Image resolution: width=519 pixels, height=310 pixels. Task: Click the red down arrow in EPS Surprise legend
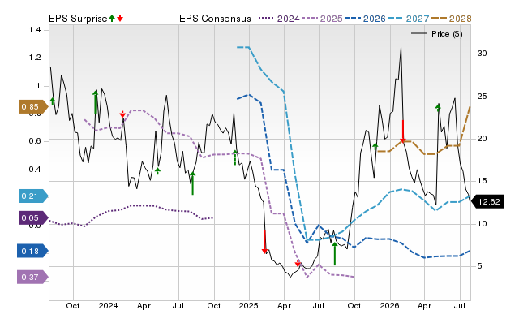[120, 19]
